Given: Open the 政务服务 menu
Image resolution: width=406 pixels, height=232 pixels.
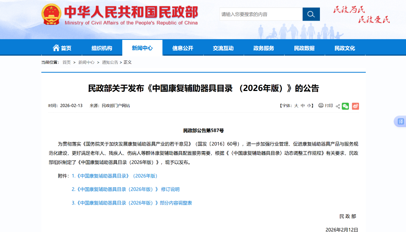Looking at the screenshot, I should pos(264,48).
